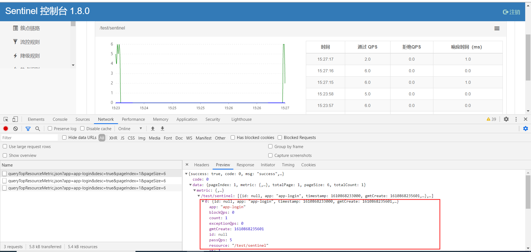Image resolution: width=531 pixels, height=252 pixels.
Task: Toggle the network filter funnel icon
Action: pyautogui.click(x=28, y=128)
